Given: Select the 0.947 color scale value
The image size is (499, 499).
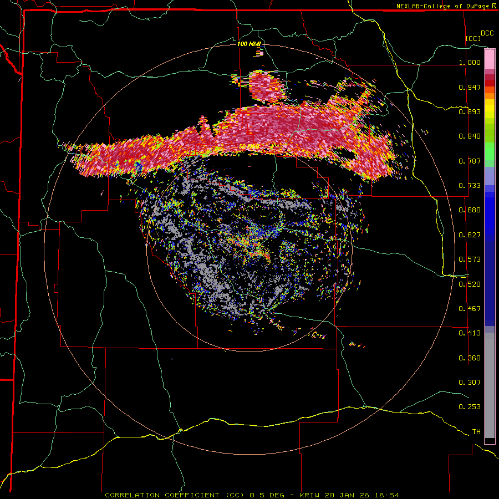Looking at the screenshot, I should coord(470,87).
